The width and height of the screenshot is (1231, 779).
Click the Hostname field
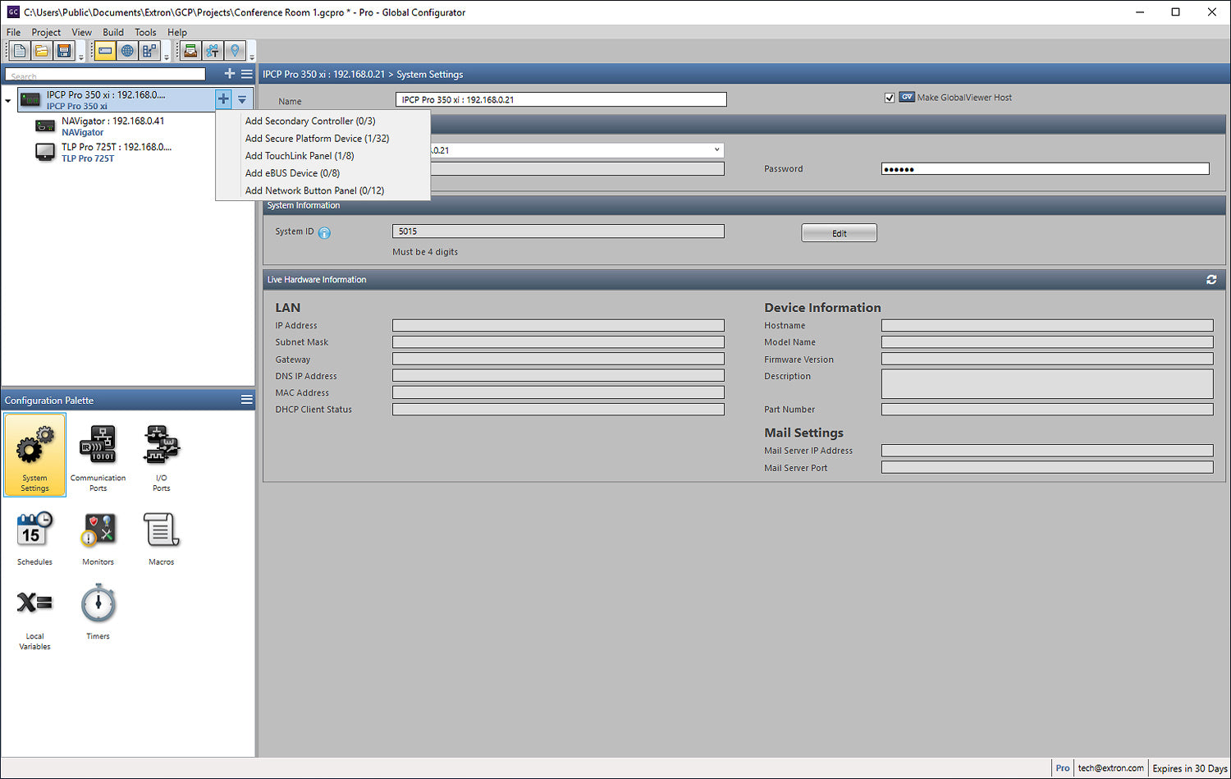[x=1047, y=325]
